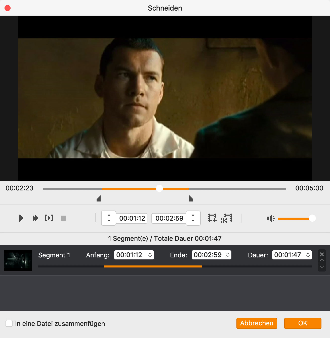Edit the end time field 00:02:59
Viewport: 330px width, 338px height.
(169, 218)
